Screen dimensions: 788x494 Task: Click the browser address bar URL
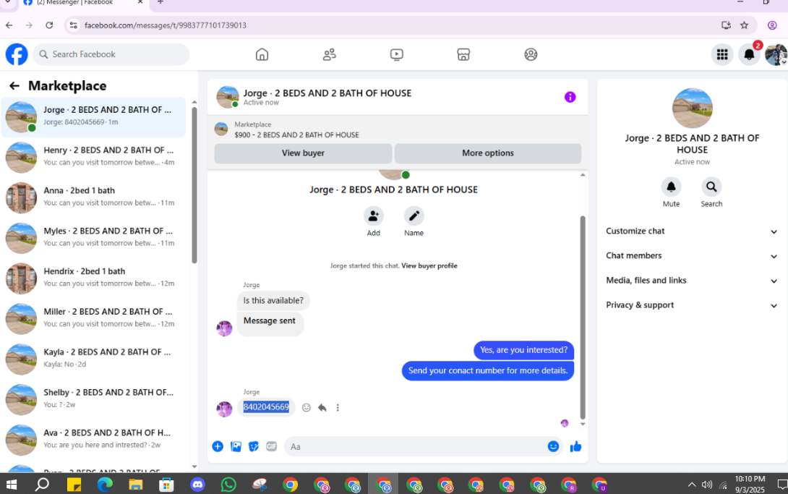click(166, 25)
